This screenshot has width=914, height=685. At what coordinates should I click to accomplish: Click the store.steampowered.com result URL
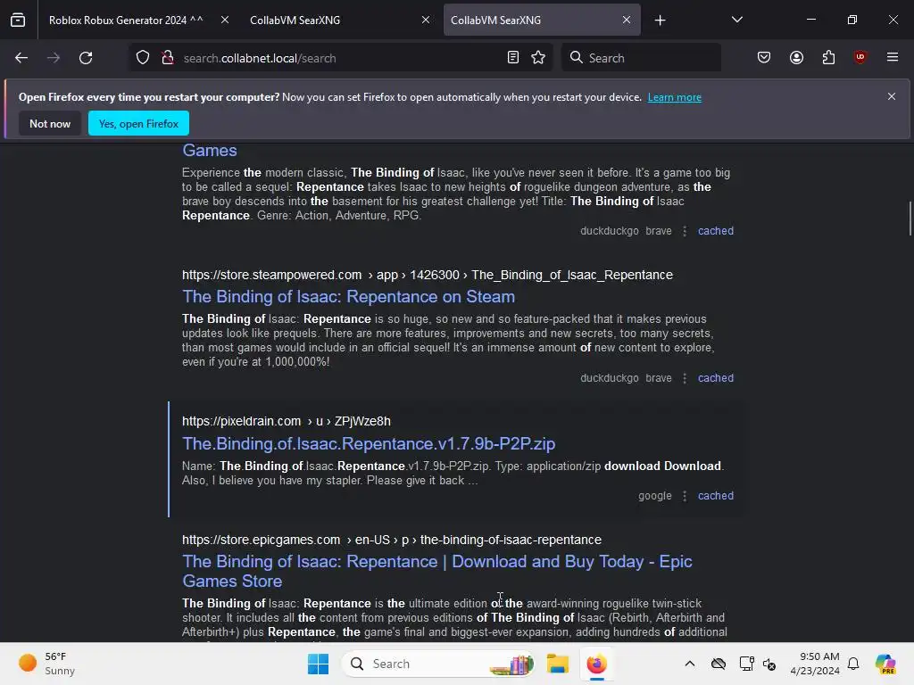[x=428, y=275]
